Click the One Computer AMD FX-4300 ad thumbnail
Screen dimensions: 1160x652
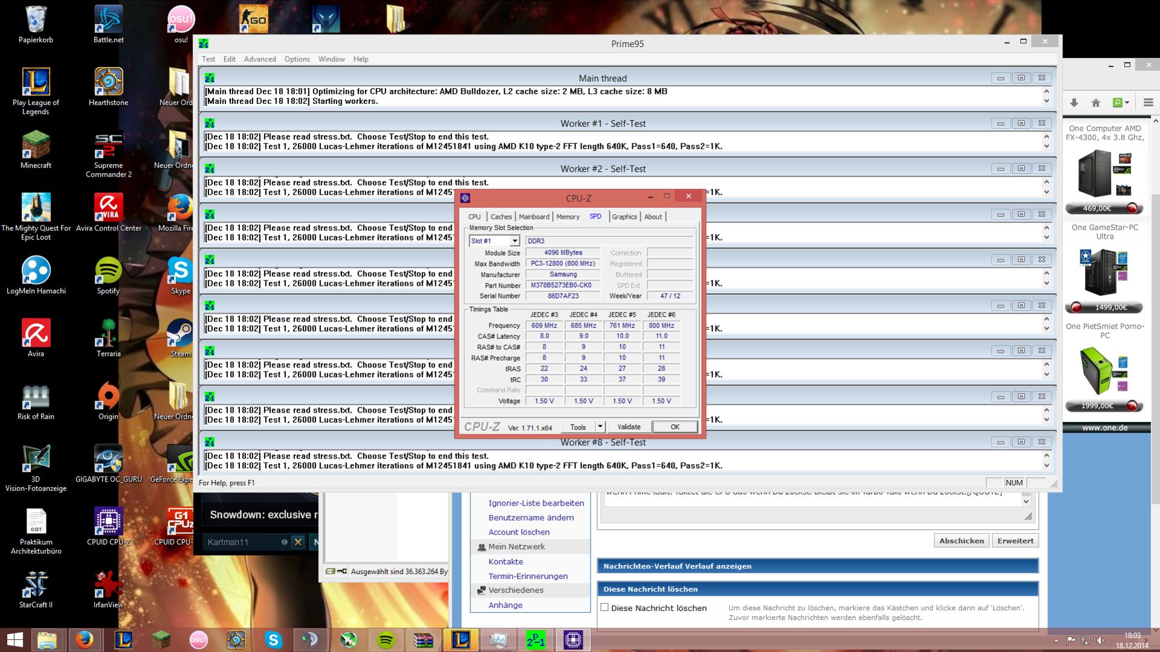[x=1104, y=174]
